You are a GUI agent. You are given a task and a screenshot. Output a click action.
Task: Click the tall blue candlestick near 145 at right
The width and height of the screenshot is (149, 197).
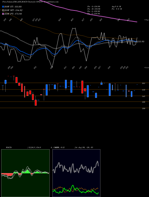point(110,90)
